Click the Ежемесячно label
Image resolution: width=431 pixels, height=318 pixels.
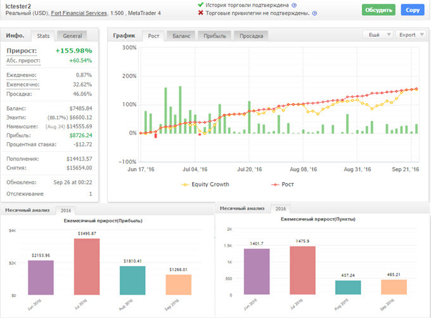tap(23, 85)
